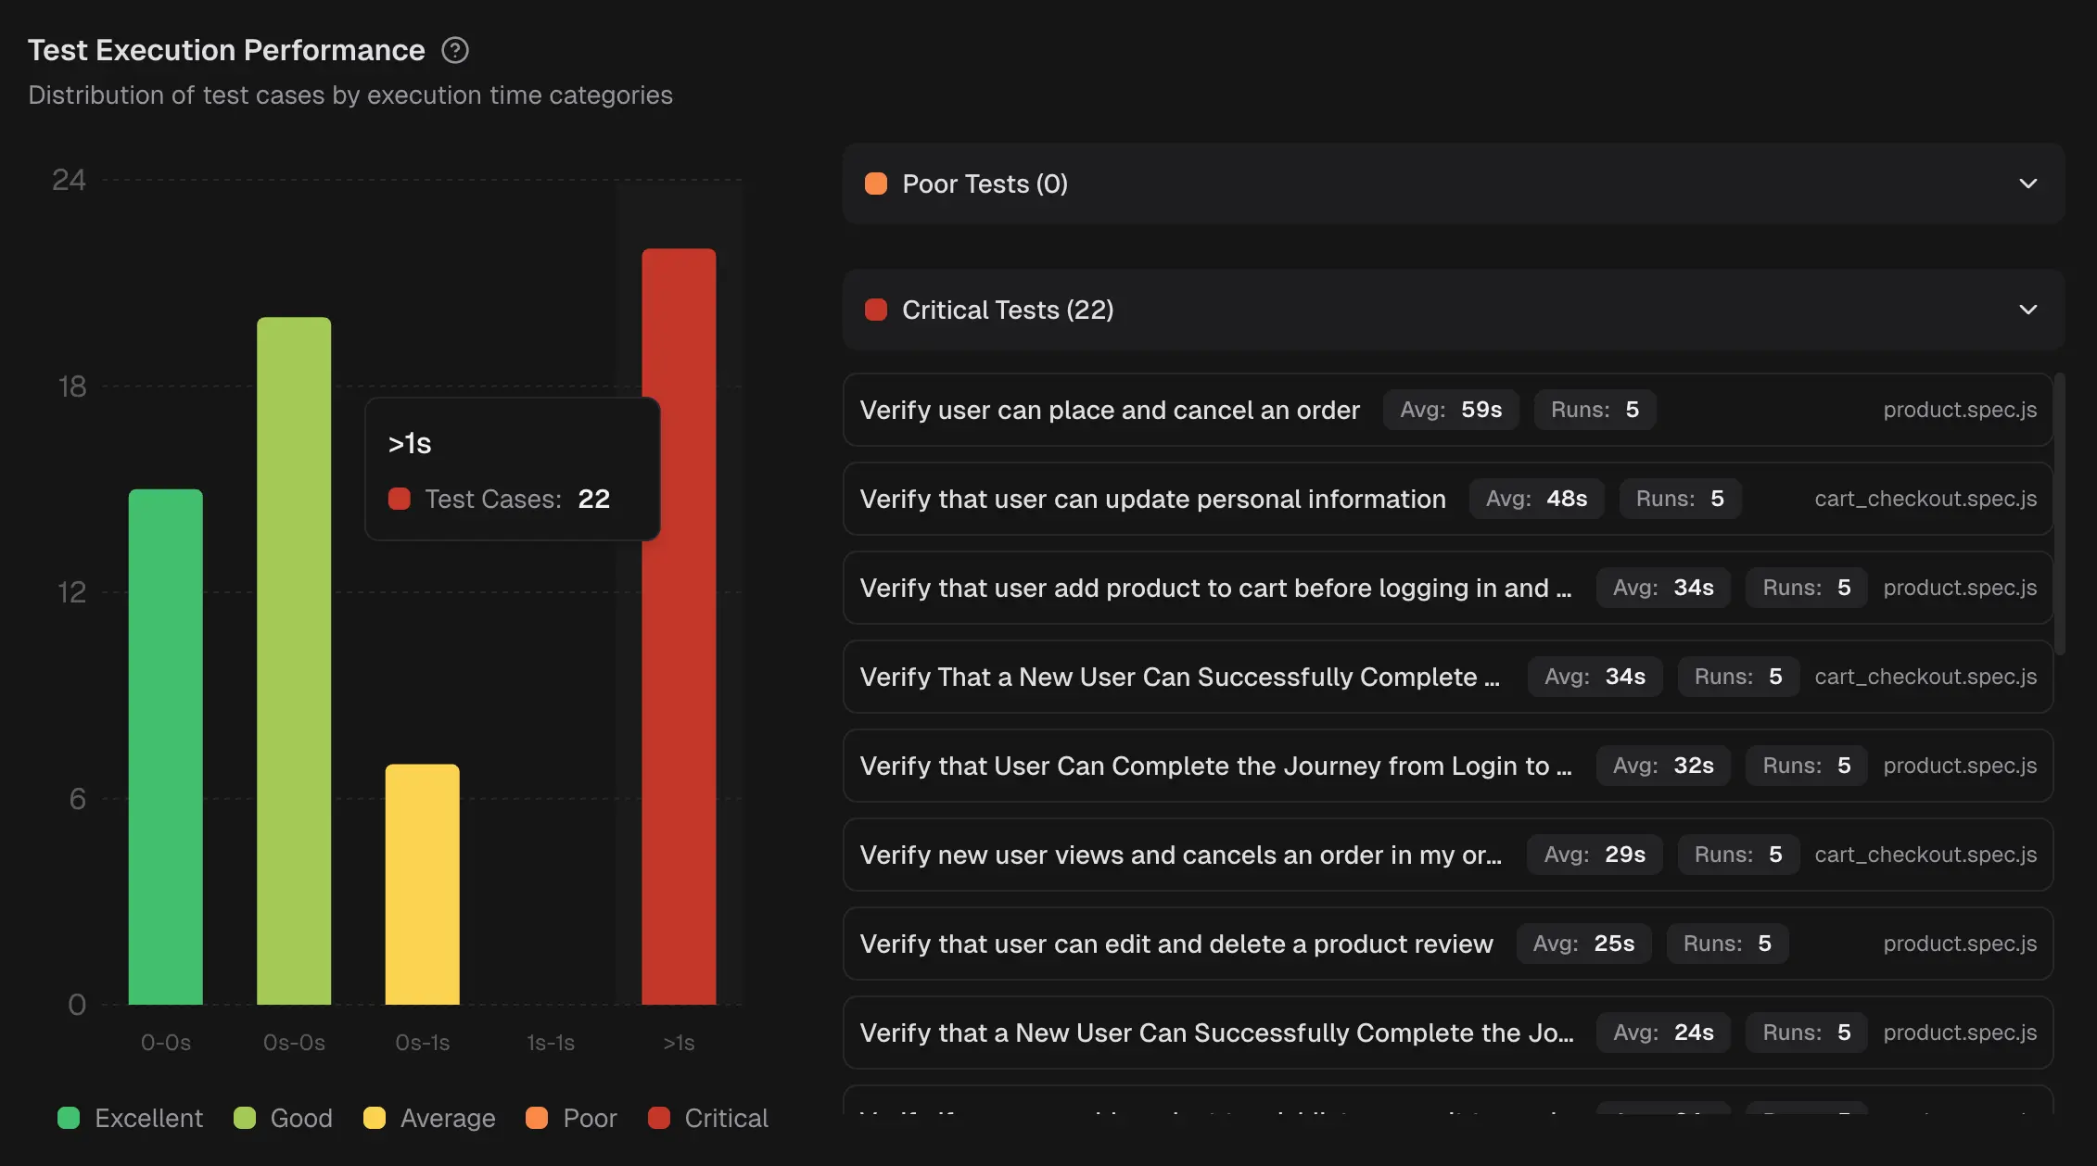2097x1166 pixels.
Task: Click the Critical legend marker below the chart
Action: click(x=660, y=1118)
